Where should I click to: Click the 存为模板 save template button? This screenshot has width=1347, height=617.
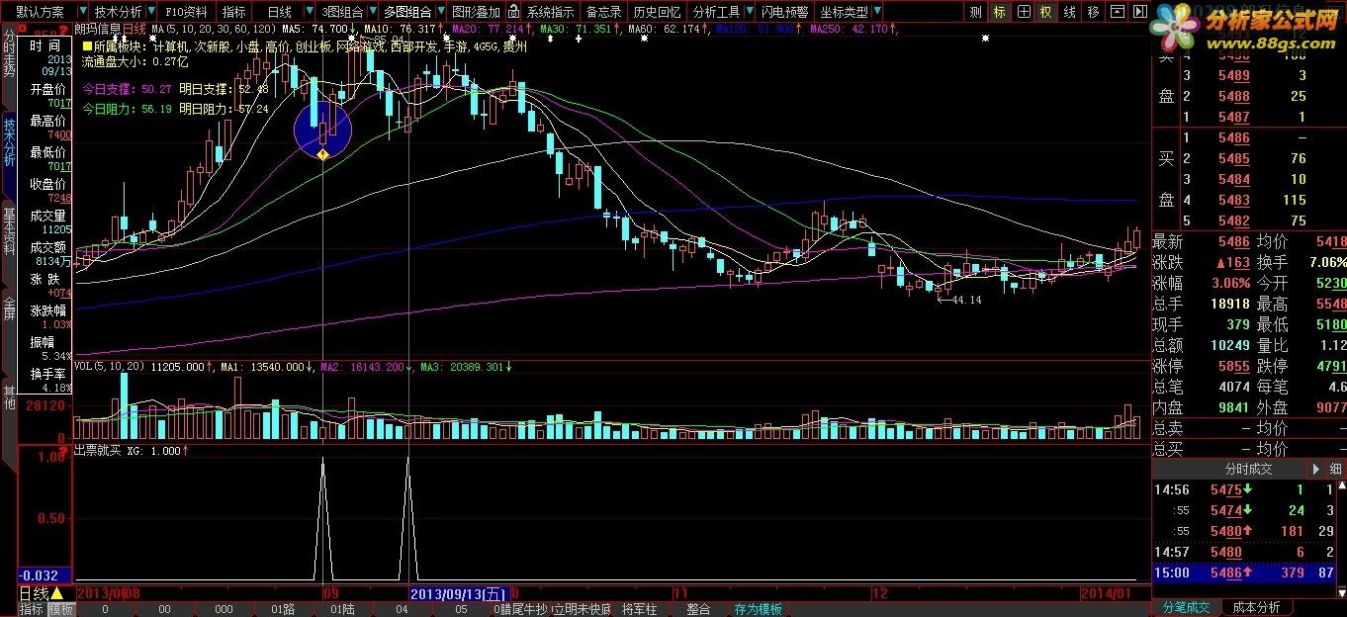coord(759,609)
